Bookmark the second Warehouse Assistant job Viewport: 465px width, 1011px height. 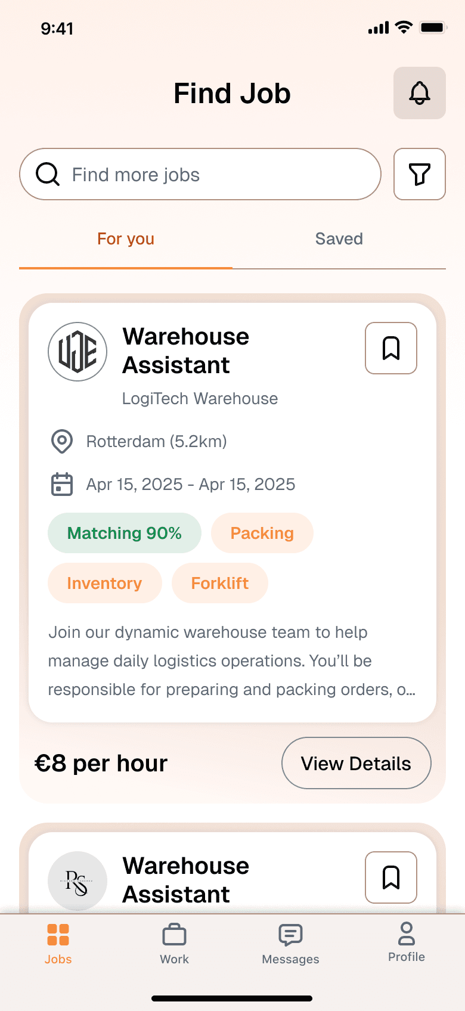tap(390, 877)
